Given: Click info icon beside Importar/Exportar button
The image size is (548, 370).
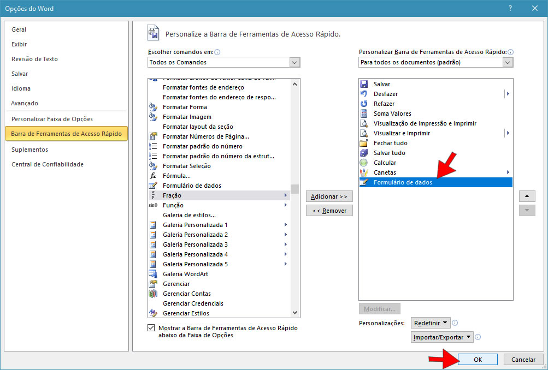Looking at the screenshot, I should [x=478, y=337].
